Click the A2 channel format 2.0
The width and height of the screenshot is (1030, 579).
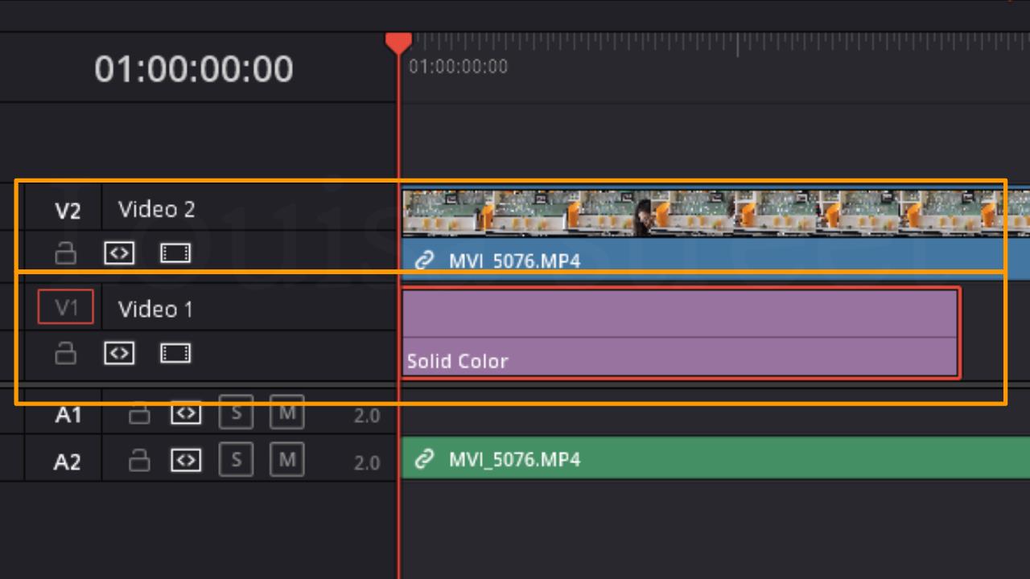pyautogui.click(x=366, y=462)
